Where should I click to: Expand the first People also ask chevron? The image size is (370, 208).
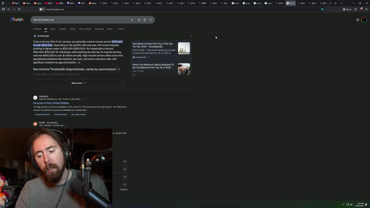coord(125,161)
